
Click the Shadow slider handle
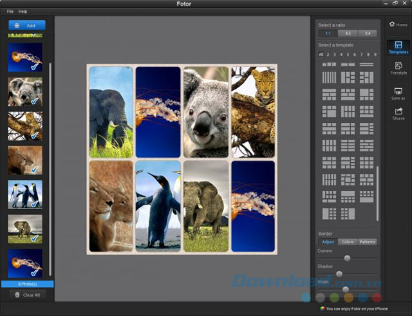339,274
